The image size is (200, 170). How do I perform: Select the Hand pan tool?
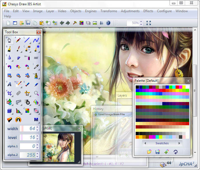coord(9,40)
